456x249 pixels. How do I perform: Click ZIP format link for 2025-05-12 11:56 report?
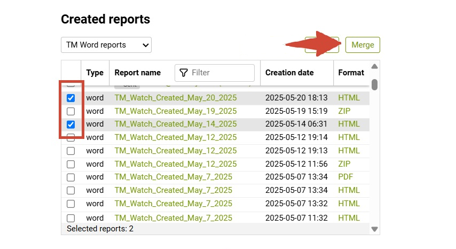[344, 164]
